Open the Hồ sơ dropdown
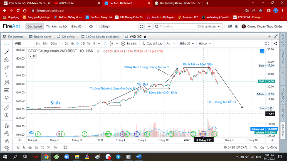 [x=205, y=44]
